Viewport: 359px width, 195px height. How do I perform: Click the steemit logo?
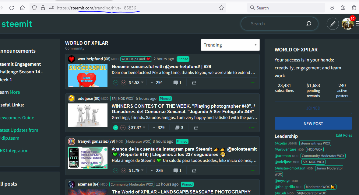point(17,24)
